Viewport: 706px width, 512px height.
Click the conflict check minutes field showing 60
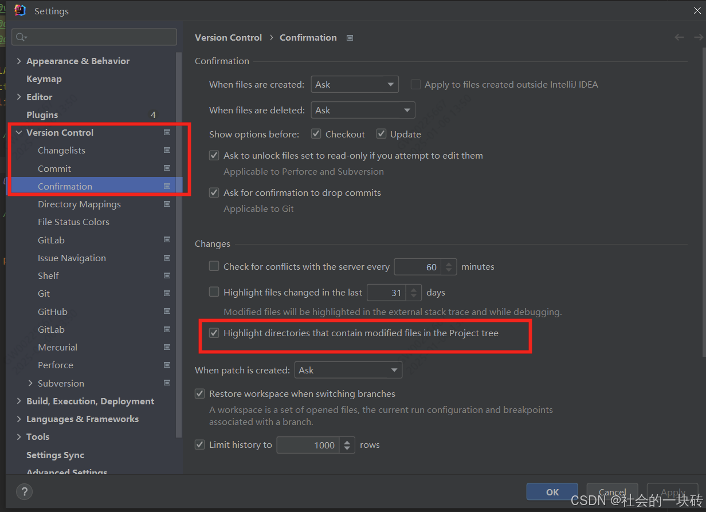coord(419,267)
